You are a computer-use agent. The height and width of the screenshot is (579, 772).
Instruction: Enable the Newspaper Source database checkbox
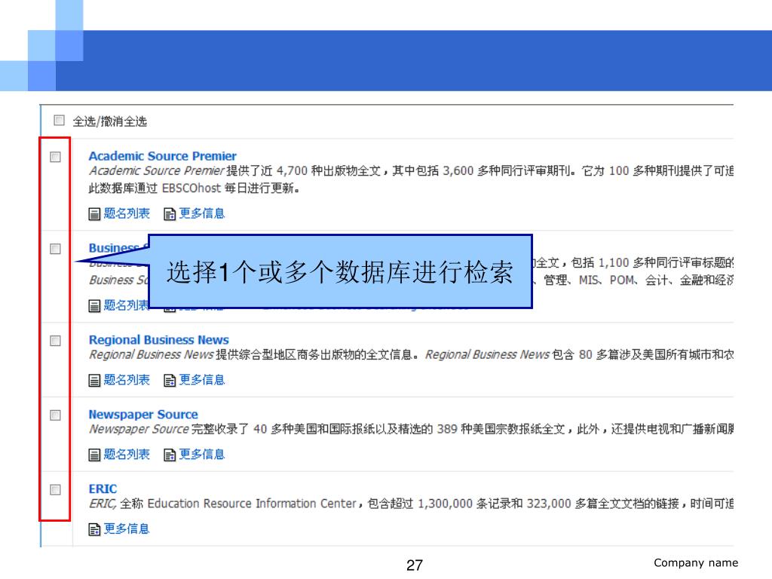click(x=56, y=415)
